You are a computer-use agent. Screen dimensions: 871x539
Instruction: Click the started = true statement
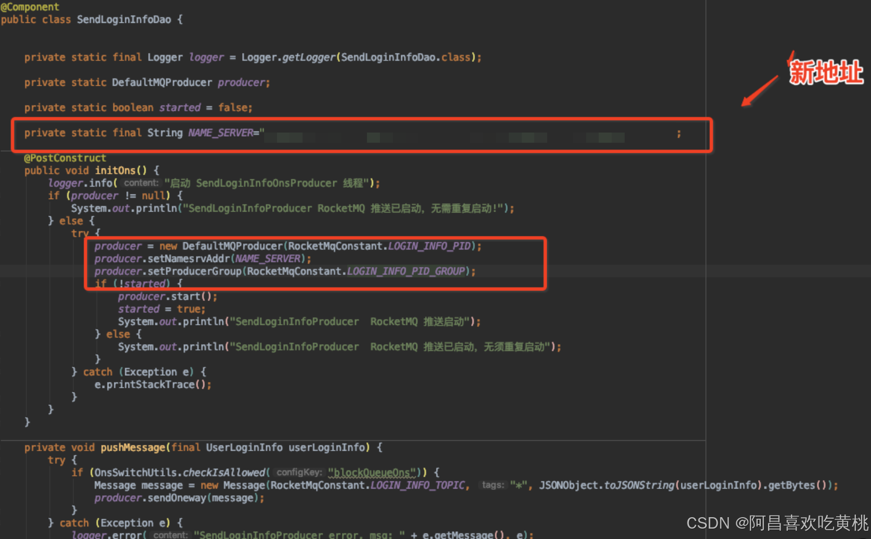click(x=162, y=309)
